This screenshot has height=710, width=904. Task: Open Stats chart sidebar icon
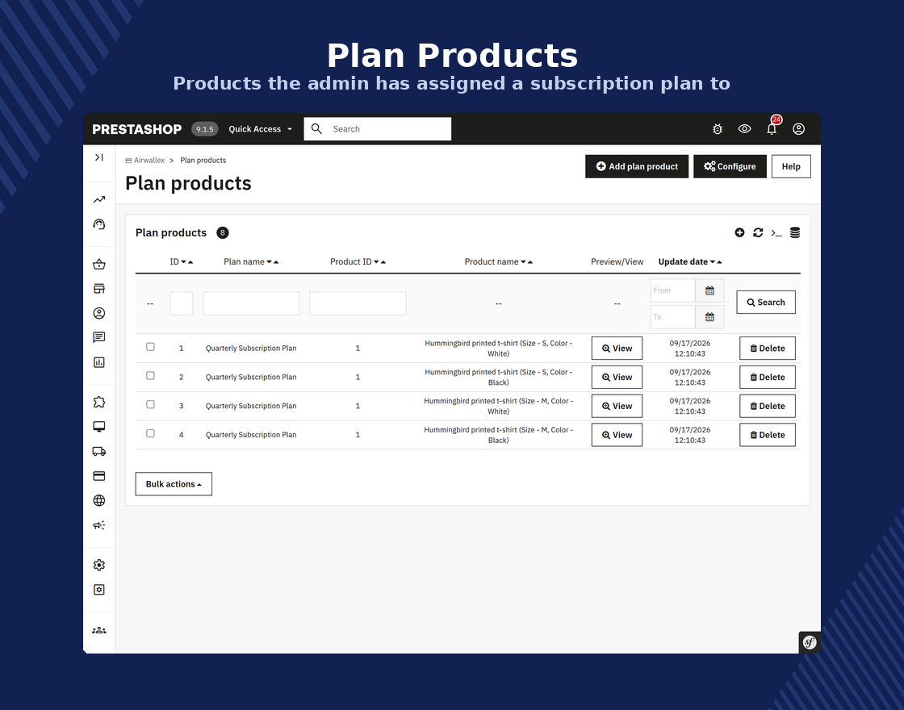(99, 362)
